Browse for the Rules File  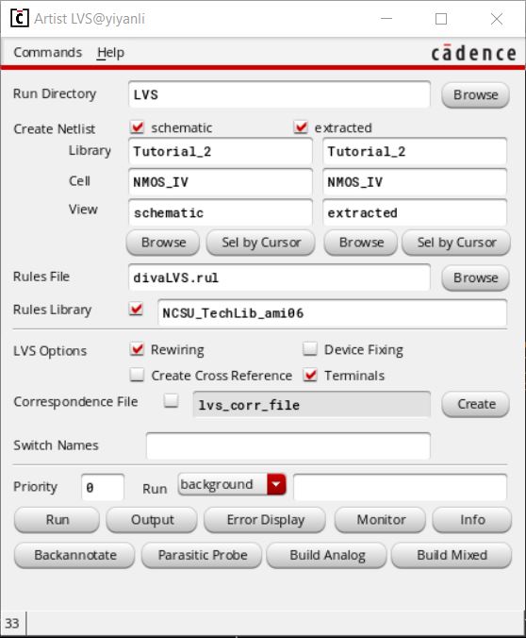click(x=475, y=277)
